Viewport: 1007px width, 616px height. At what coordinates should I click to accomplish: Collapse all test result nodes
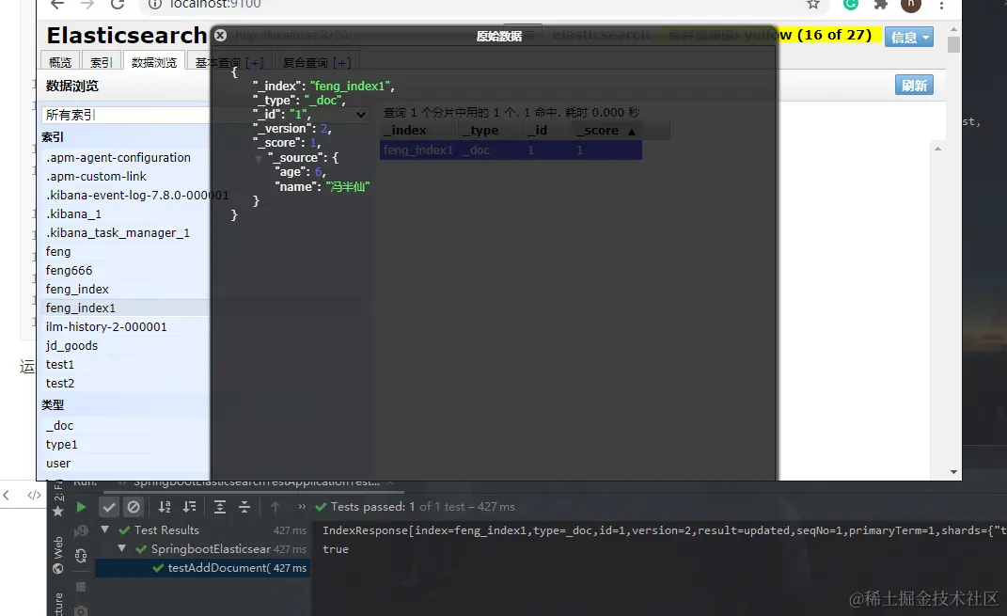(244, 507)
